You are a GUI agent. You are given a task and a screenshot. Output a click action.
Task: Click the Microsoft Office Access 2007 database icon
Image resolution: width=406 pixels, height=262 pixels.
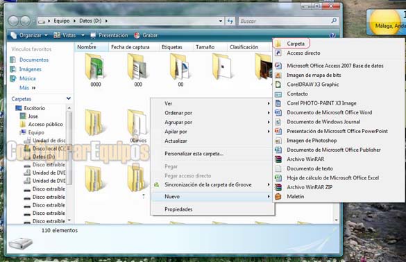(278, 66)
